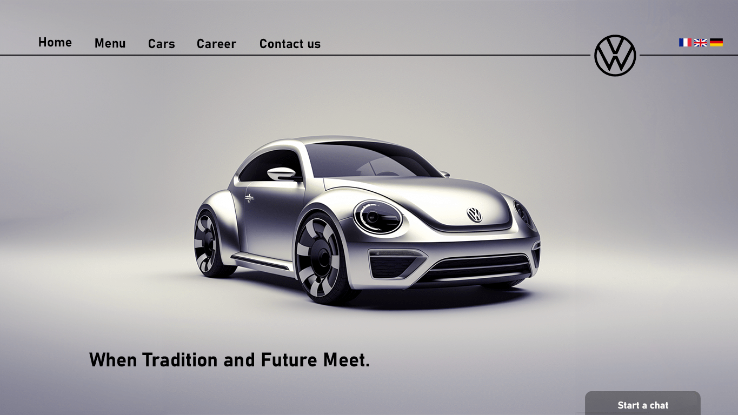Screen dimensions: 738x415
Task: Click the Volkswagen logo in header
Action: pos(615,55)
